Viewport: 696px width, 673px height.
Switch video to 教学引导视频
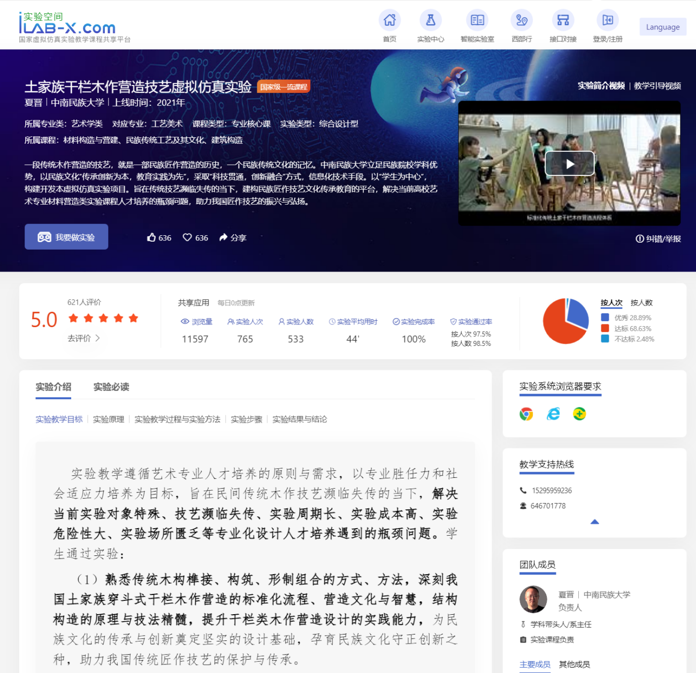[657, 86]
